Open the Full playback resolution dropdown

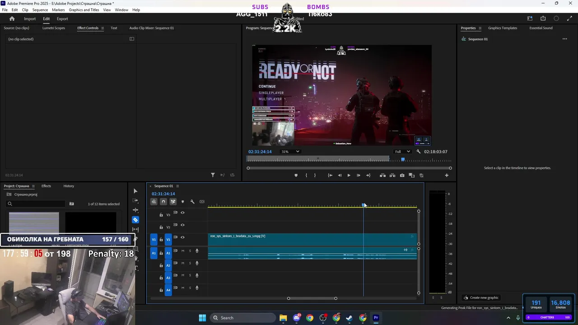(402, 152)
